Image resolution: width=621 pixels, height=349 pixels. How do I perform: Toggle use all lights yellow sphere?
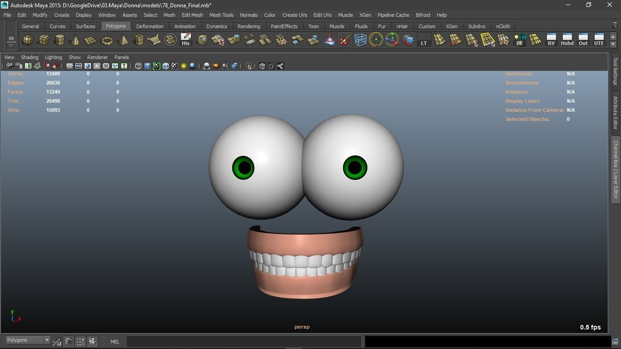(184, 66)
